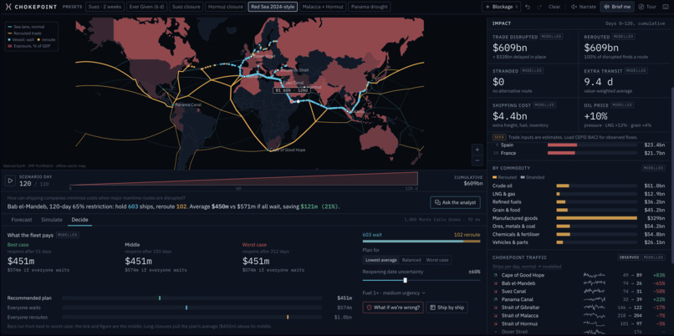Viewport: 674px width, 336px height.
Task: Play the scenario day timeline
Action: [10, 181]
